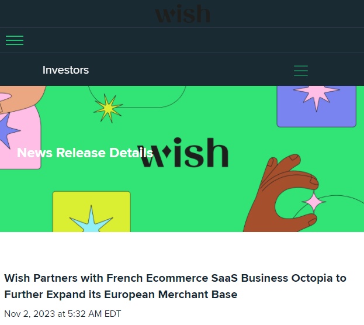Click the yellow starburst graphic

pyautogui.click(x=108, y=108)
